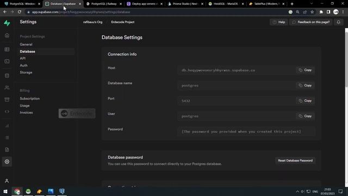Switch to the Prisma Studio tab
348x196 pixels.
click(185, 4)
